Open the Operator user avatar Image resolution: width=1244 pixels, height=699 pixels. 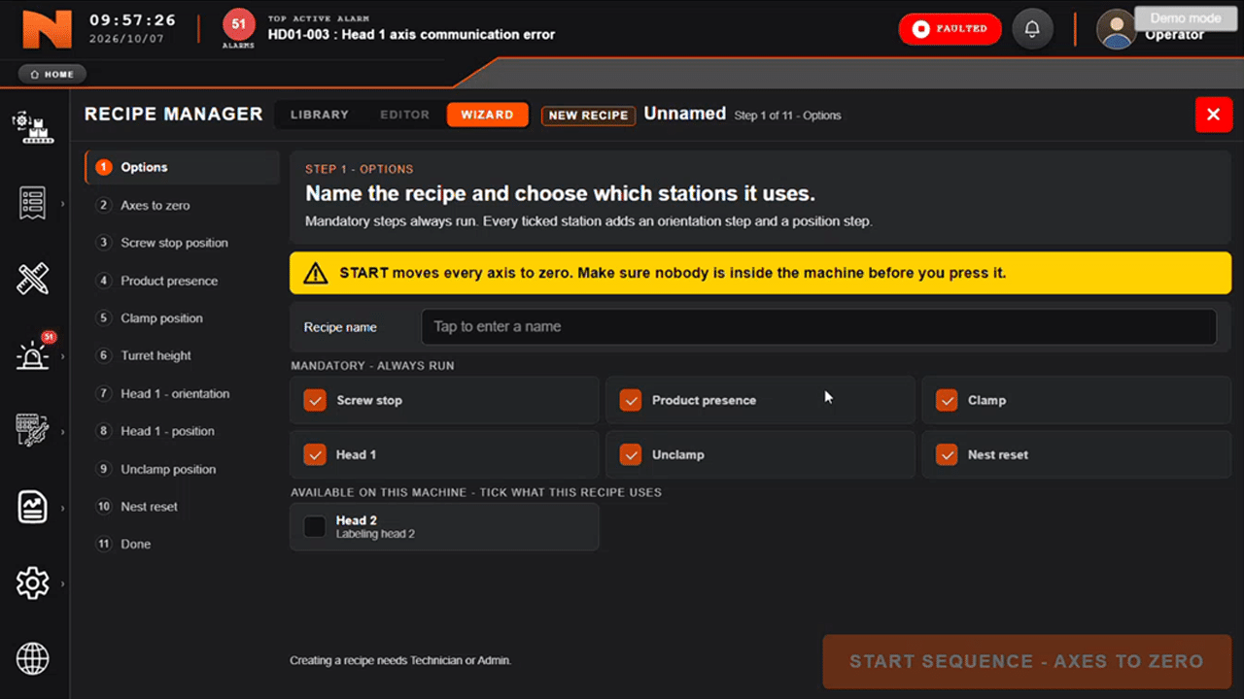(x=1117, y=29)
